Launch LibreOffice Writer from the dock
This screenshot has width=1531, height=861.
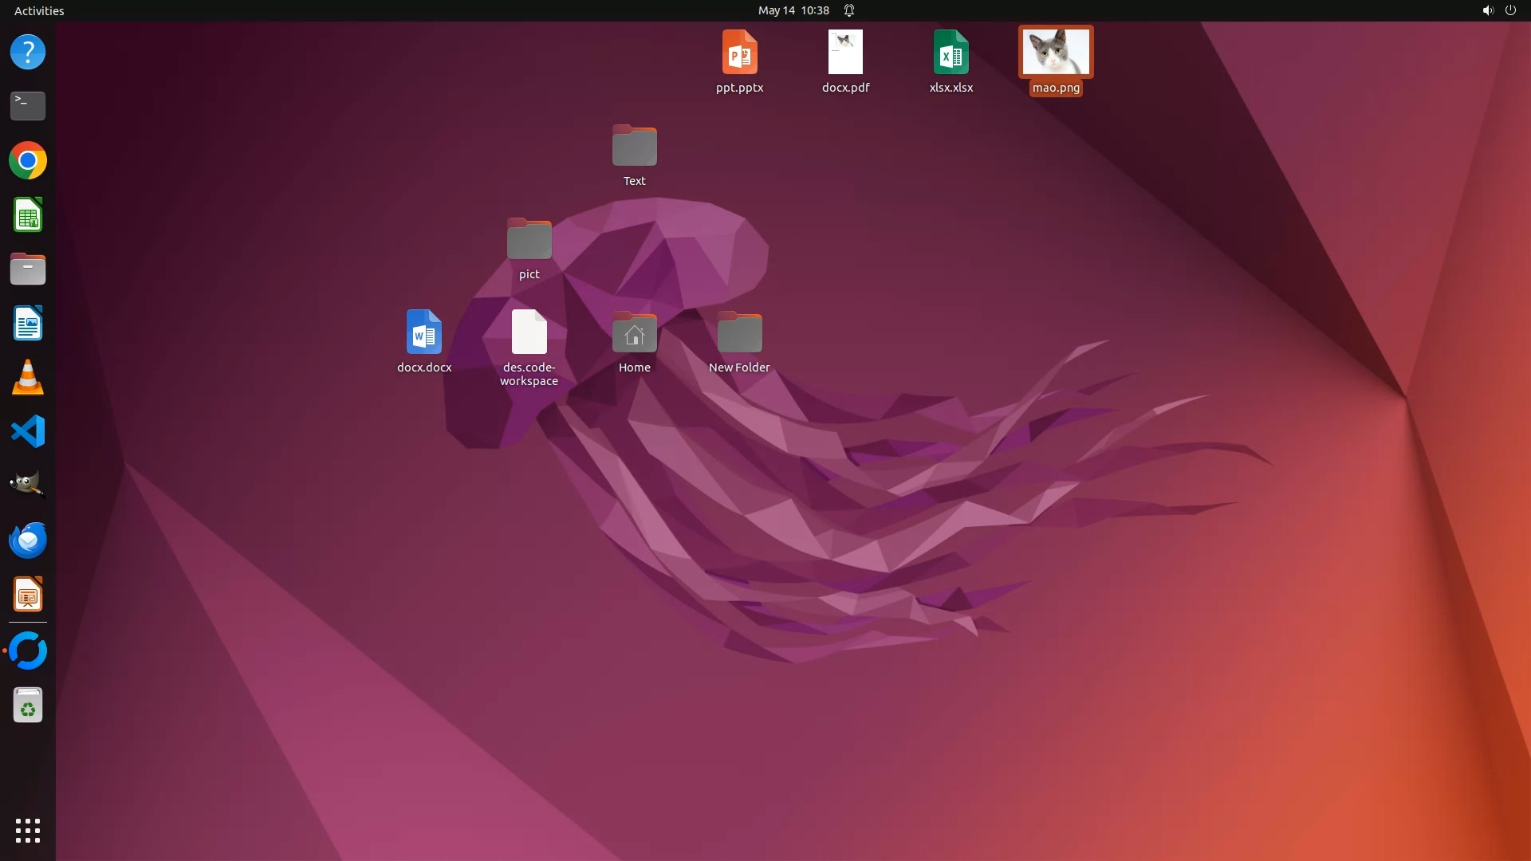(28, 324)
